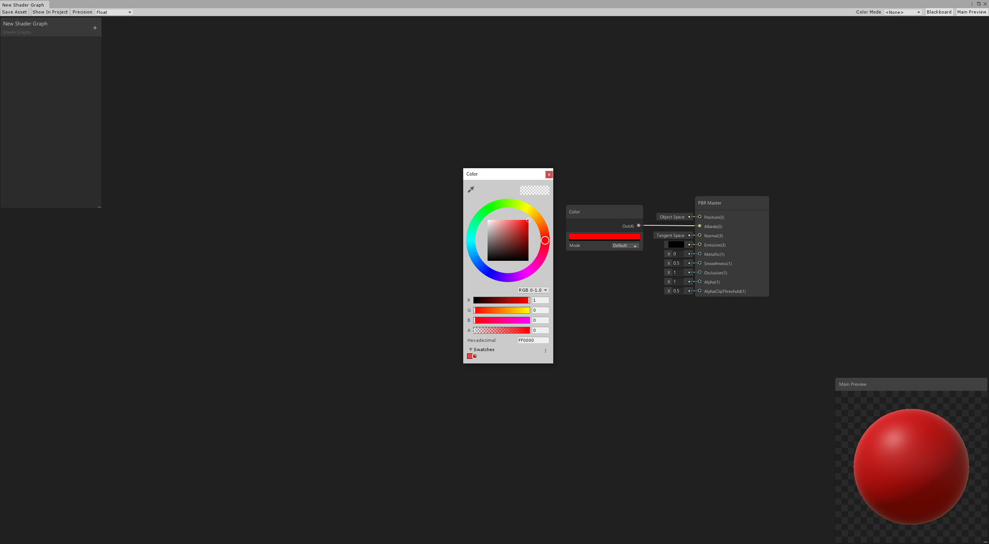Open window options kebab menu top-right
The height and width of the screenshot is (544, 989).
pyautogui.click(x=972, y=4)
